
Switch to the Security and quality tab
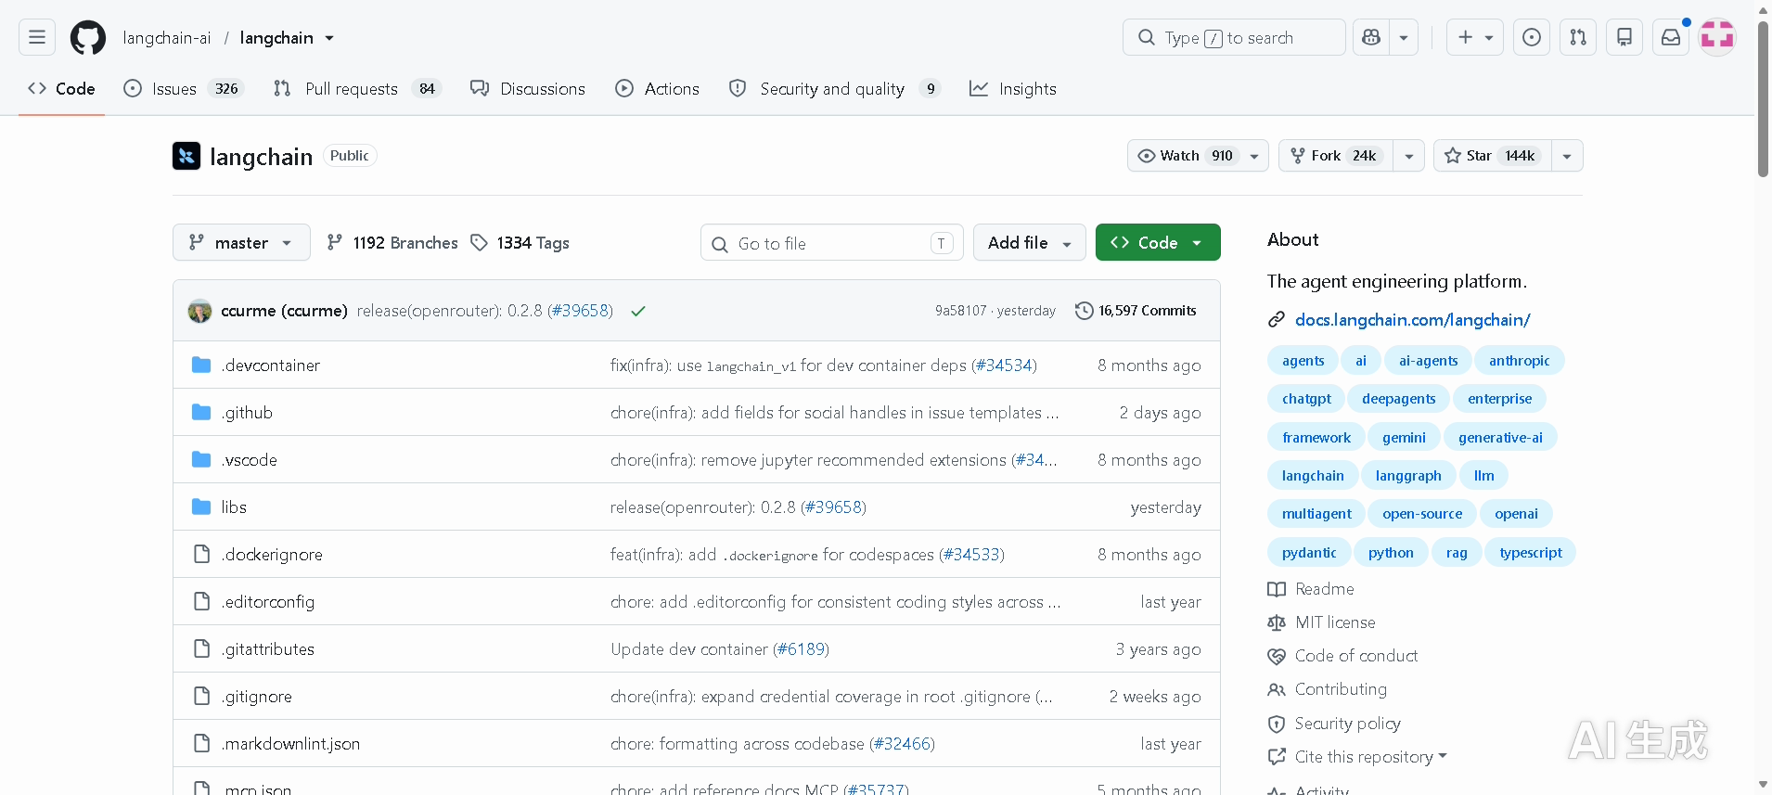tap(835, 89)
